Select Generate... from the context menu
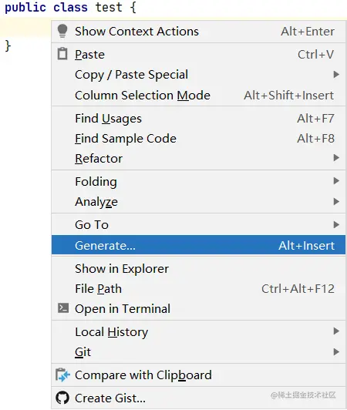The width and height of the screenshot is (347, 410). [198, 245]
